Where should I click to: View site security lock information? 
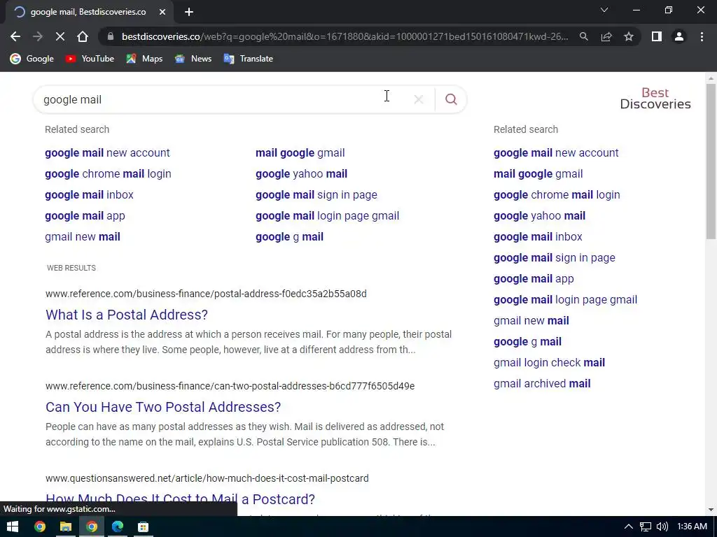[x=110, y=36]
